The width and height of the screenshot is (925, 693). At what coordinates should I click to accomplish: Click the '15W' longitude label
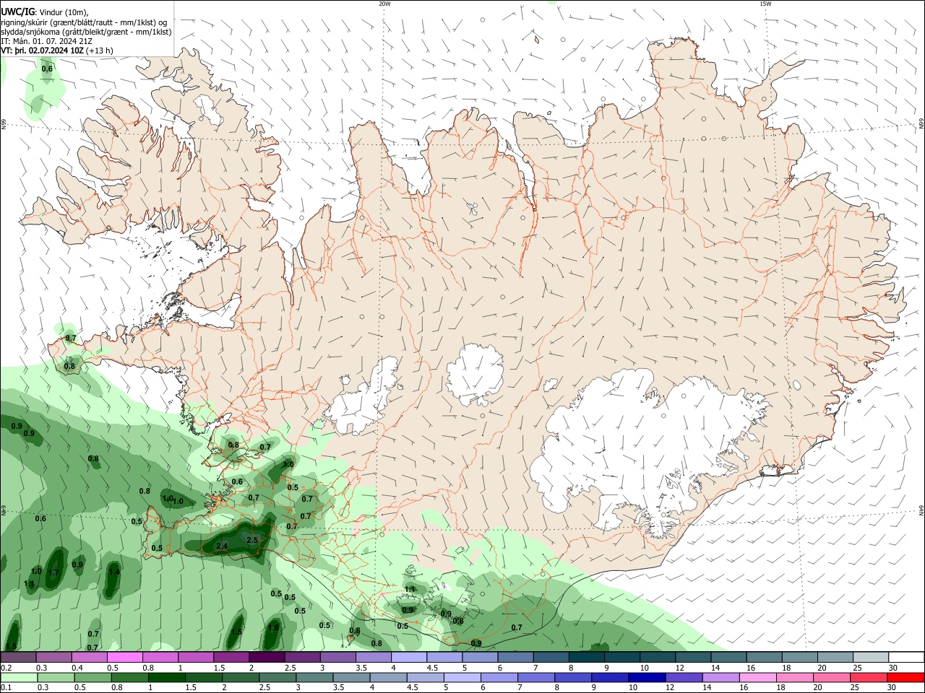765,4
